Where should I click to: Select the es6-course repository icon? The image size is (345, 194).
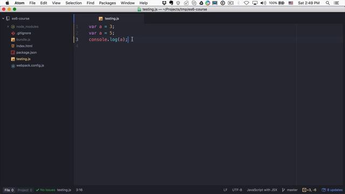(8, 18)
